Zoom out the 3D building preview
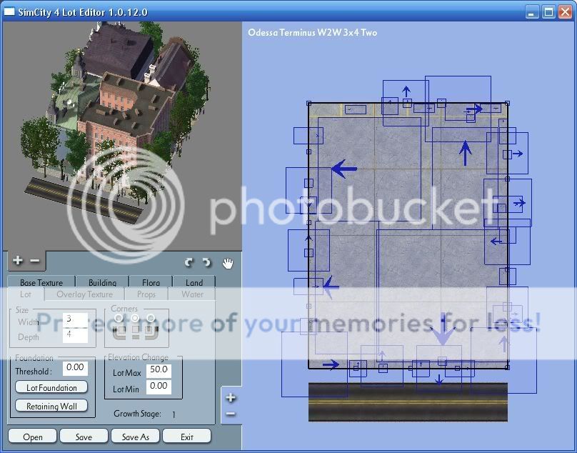 [x=34, y=260]
